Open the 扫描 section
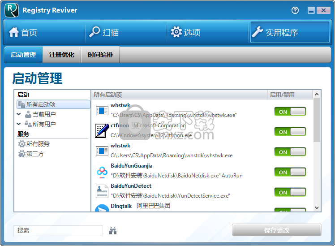Viewport: 335px width, 246px height. 126,32
